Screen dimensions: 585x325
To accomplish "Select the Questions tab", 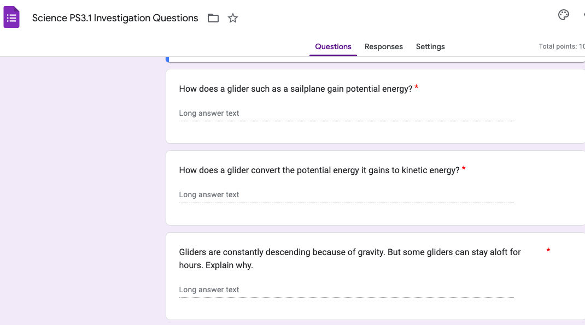I will (333, 46).
